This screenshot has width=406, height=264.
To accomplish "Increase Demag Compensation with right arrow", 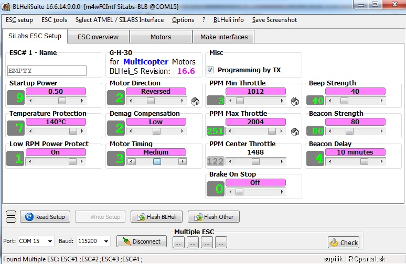I will point(183,131).
